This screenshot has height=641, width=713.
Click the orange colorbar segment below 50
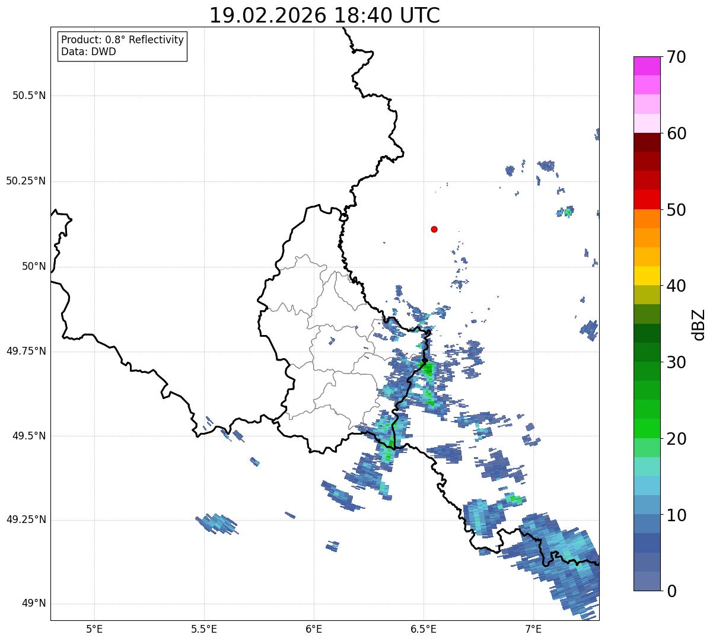(647, 219)
